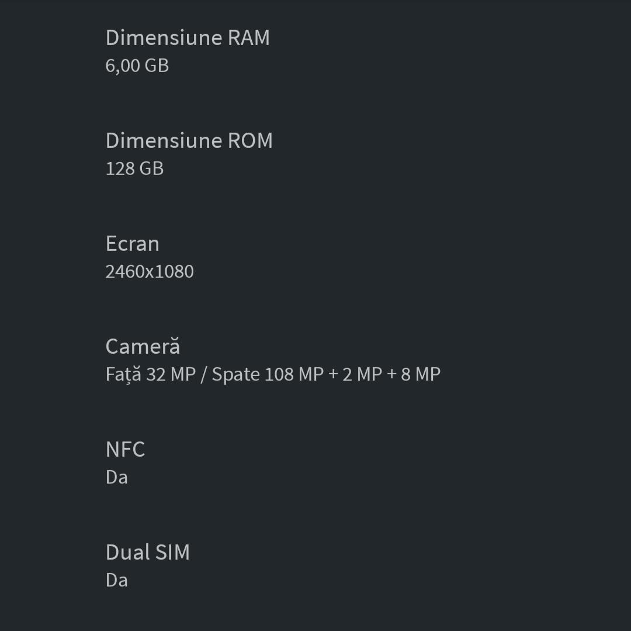Click the word 'RAM' in the heading
This screenshot has height=631, width=631.
click(x=248, y=37)
